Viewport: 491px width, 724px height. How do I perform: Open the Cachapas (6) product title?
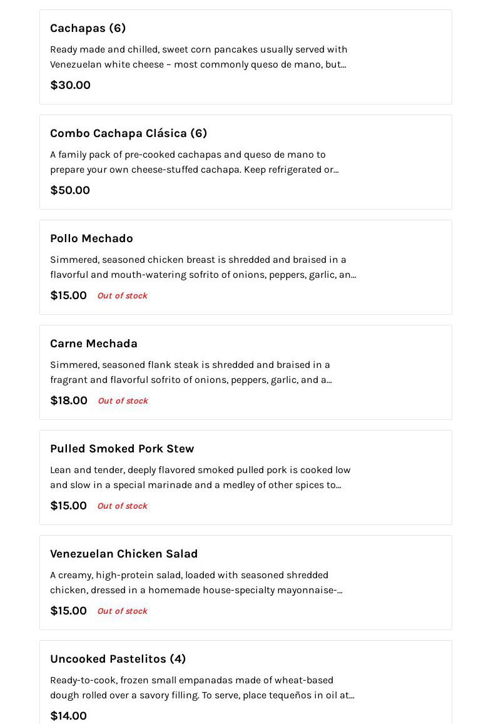point(88,28)
